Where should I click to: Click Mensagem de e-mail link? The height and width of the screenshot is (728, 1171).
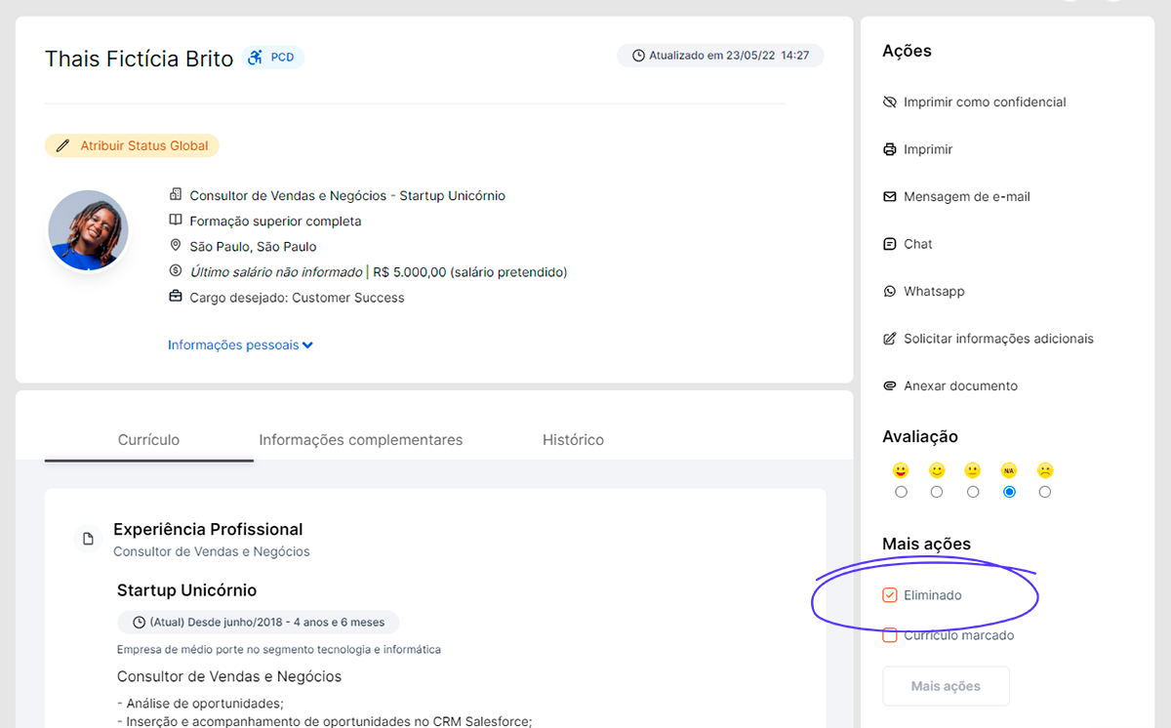967,196
